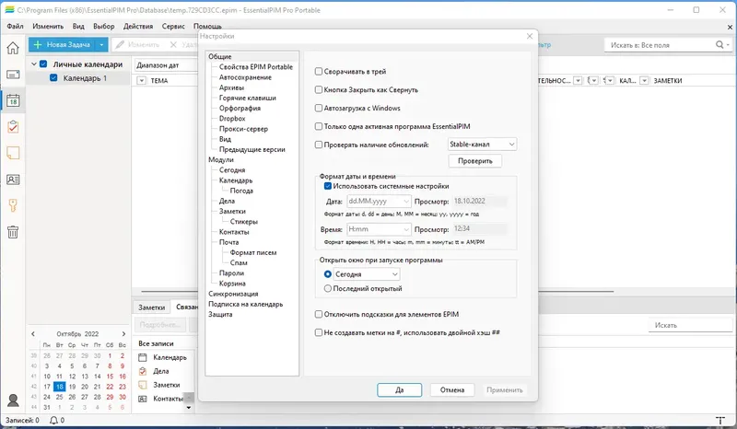This screenshot has height=429, width=737.
Task: Click Заметки icon in related list
Action: pyautogui.click(x=143, y=385)
